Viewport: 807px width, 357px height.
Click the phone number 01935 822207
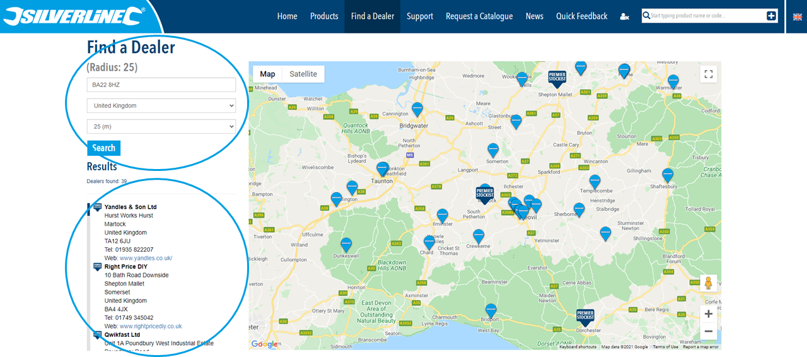[134, 250]
